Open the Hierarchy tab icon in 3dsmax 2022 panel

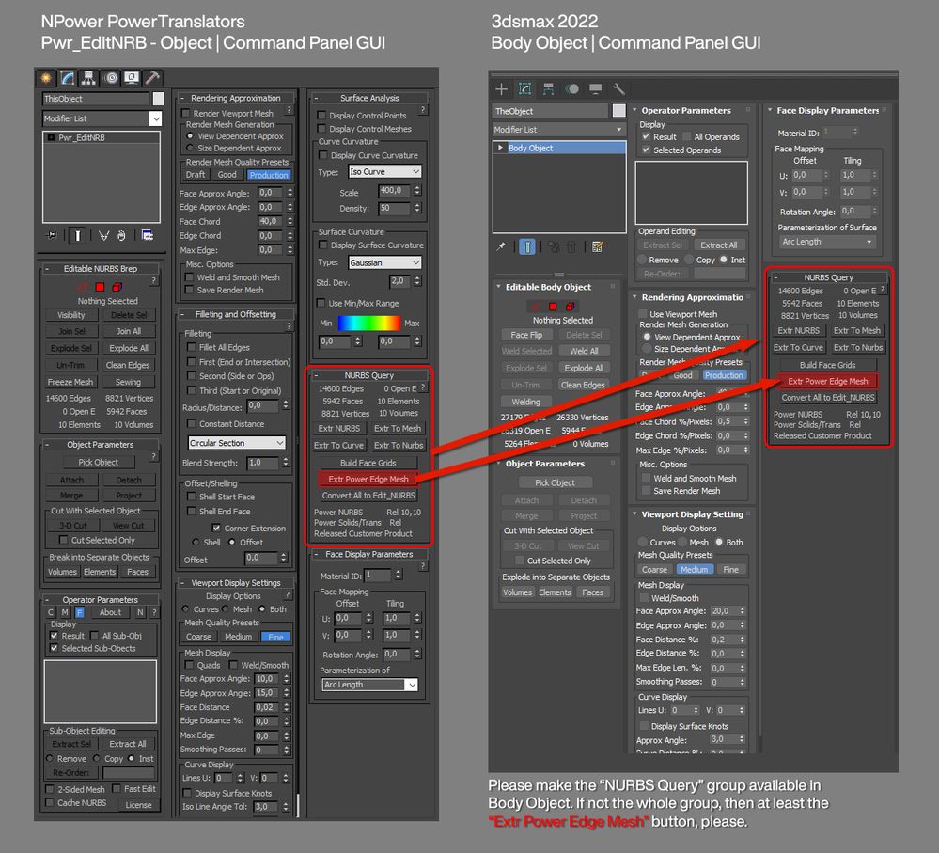coord(548,89)
